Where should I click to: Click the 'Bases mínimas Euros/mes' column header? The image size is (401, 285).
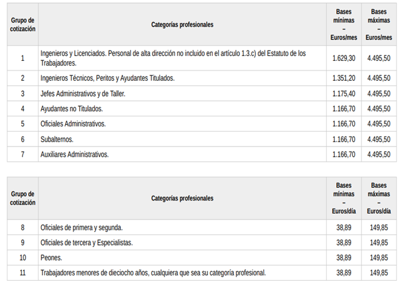(343, 24)
